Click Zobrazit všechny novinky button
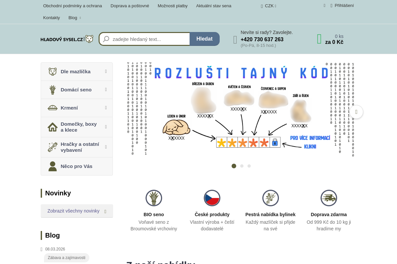Viewport: 397px width, 264px height. pyautogui.click(x=77, y=211)
